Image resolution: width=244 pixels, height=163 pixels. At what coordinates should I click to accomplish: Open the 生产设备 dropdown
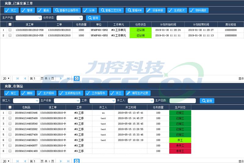[67, 100]
